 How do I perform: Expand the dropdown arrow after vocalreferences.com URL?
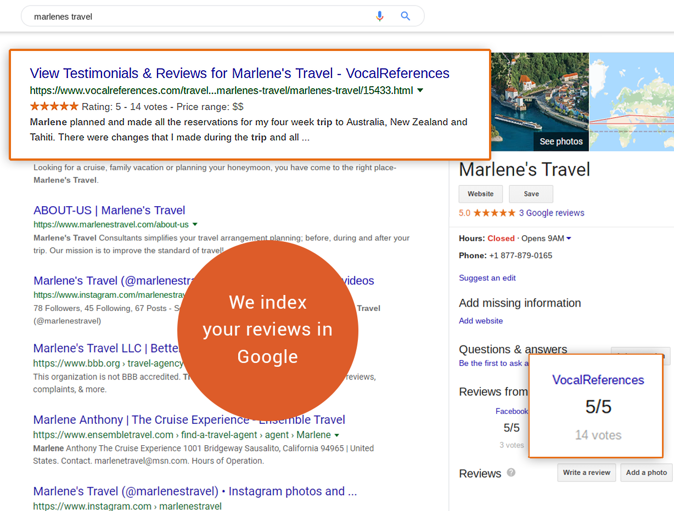pos(420,90)
